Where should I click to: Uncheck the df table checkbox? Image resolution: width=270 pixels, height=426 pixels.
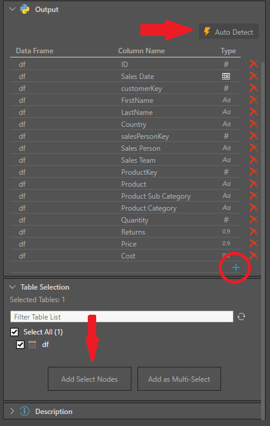[20, 345]
